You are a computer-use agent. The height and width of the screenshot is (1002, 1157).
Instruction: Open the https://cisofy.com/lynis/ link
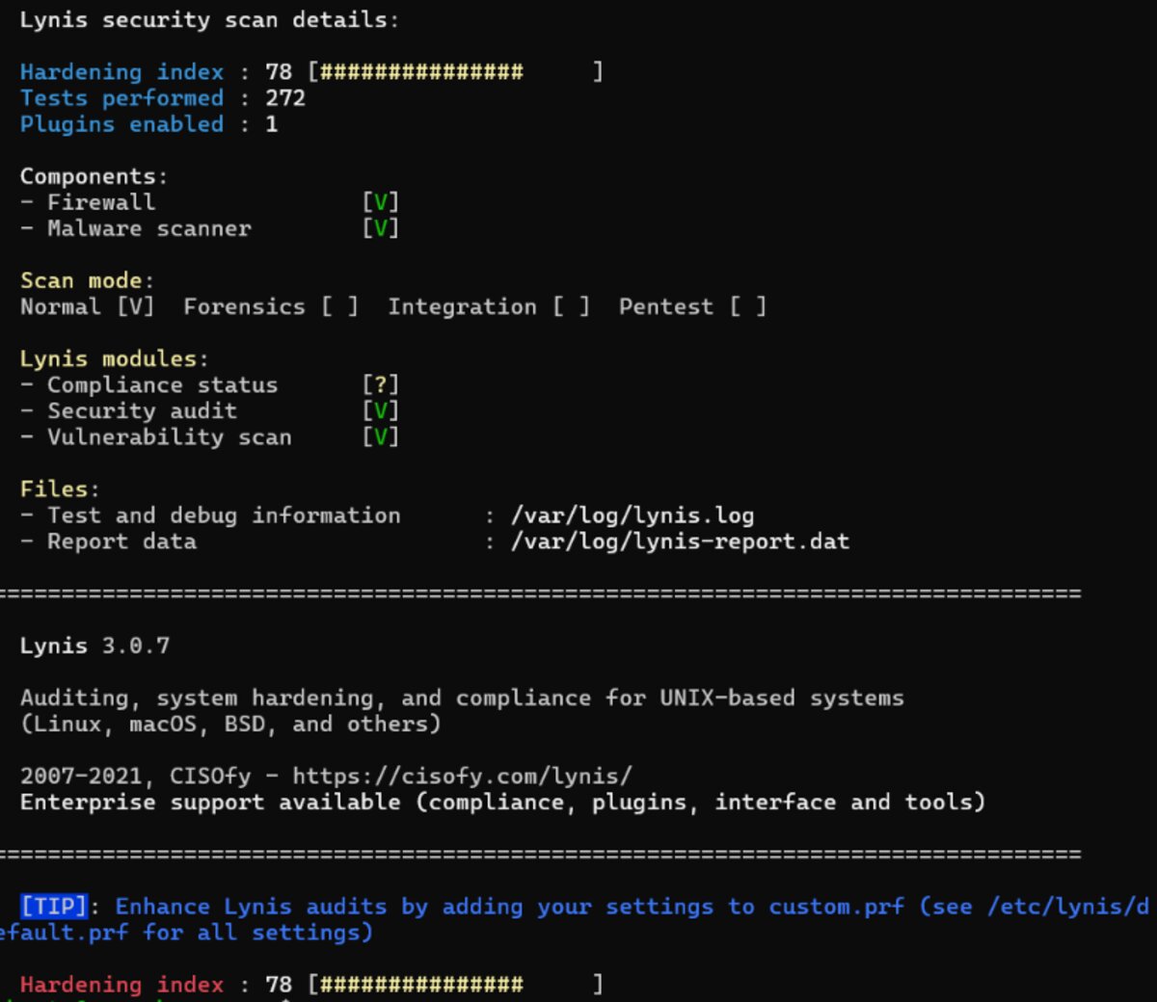[463, 776]
